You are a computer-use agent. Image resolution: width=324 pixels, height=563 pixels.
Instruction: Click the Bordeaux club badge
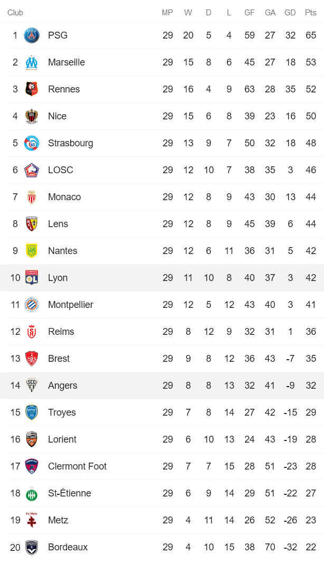31,547
